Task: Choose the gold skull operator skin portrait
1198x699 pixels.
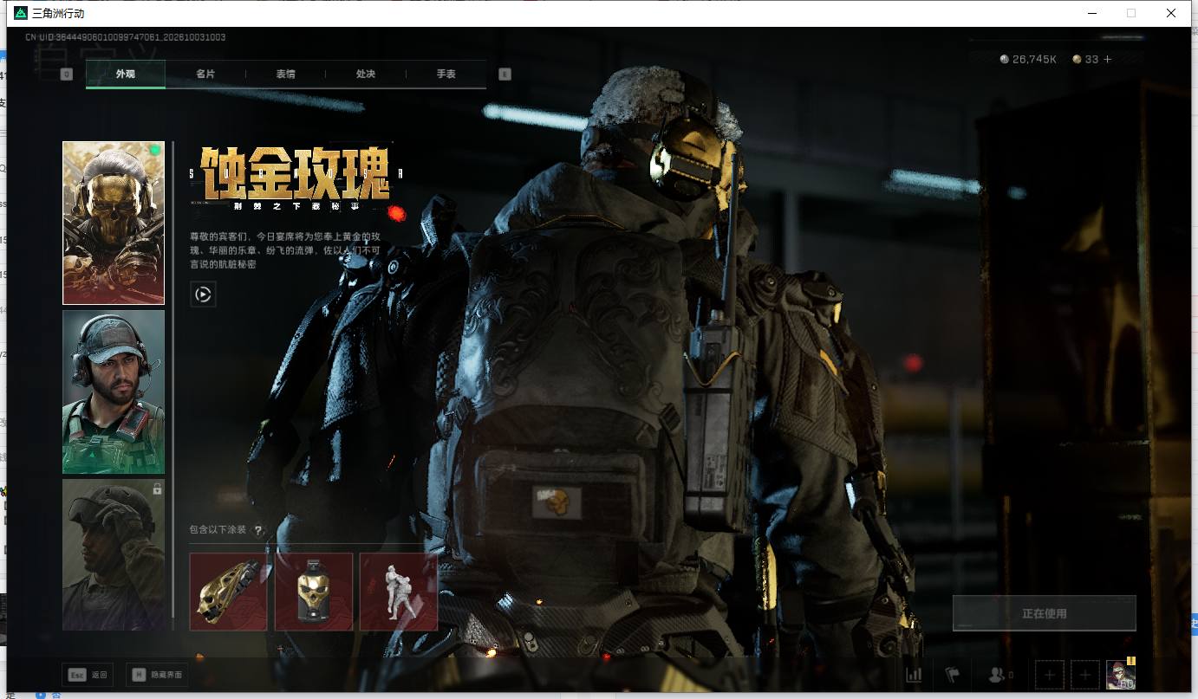Action: click(x=114, y=223)
